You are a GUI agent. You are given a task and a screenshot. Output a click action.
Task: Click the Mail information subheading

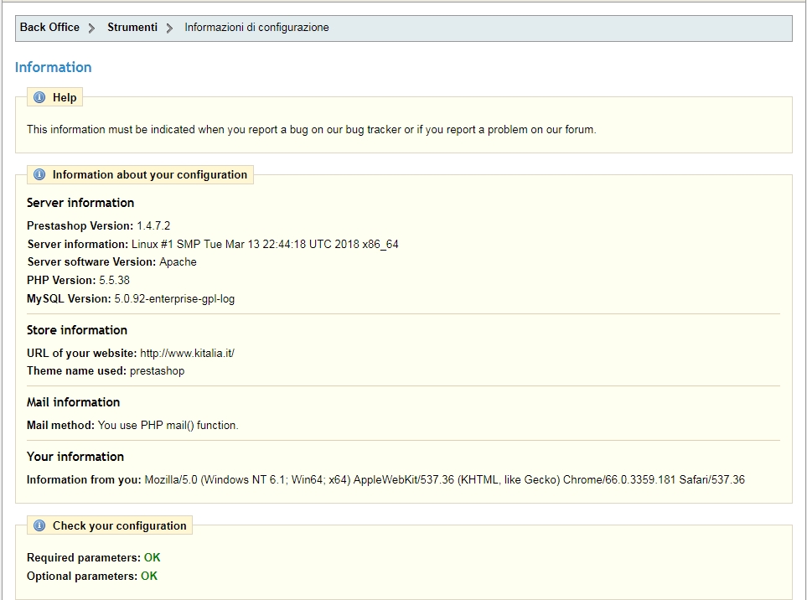click(x=73, y=402)
